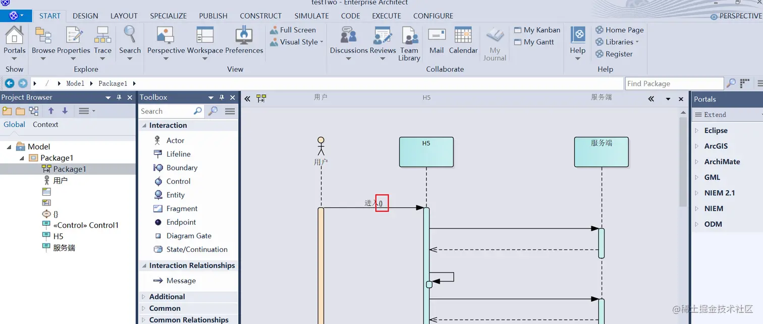Open the Libraries dropdown
The width and height of the screenshot is (763, 324).
(x=617, y=42)
